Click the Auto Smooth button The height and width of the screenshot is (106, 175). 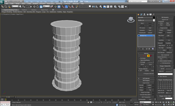pos(161,93)
